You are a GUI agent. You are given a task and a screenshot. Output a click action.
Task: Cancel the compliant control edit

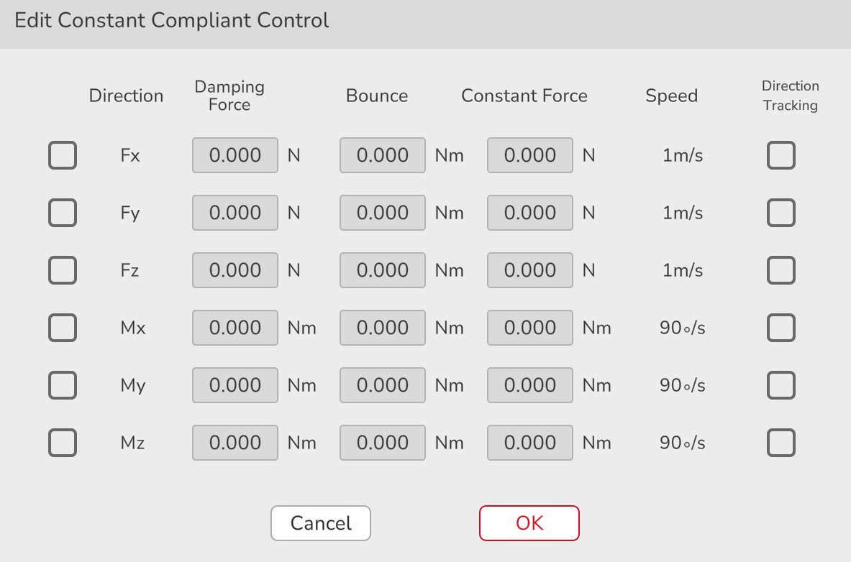(321, 523)
